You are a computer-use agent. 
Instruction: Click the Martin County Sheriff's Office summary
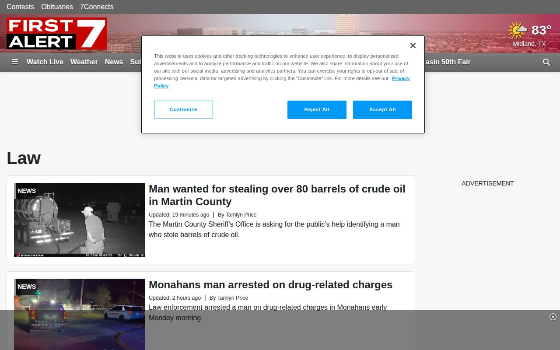(274, 229)
